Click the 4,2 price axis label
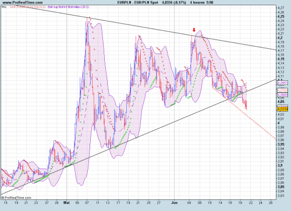 tap(280, 38)
